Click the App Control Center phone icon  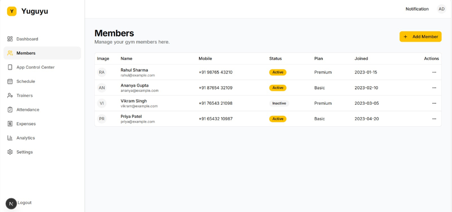coord(10,67)
